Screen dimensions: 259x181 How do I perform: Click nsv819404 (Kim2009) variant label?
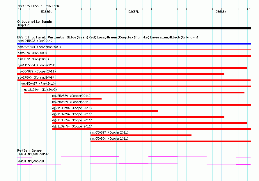(x=40, y=90)
